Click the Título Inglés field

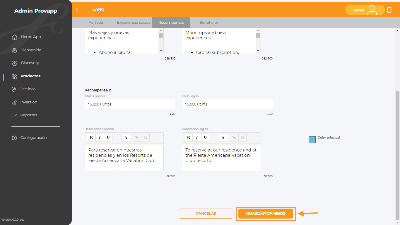[227, 104]
